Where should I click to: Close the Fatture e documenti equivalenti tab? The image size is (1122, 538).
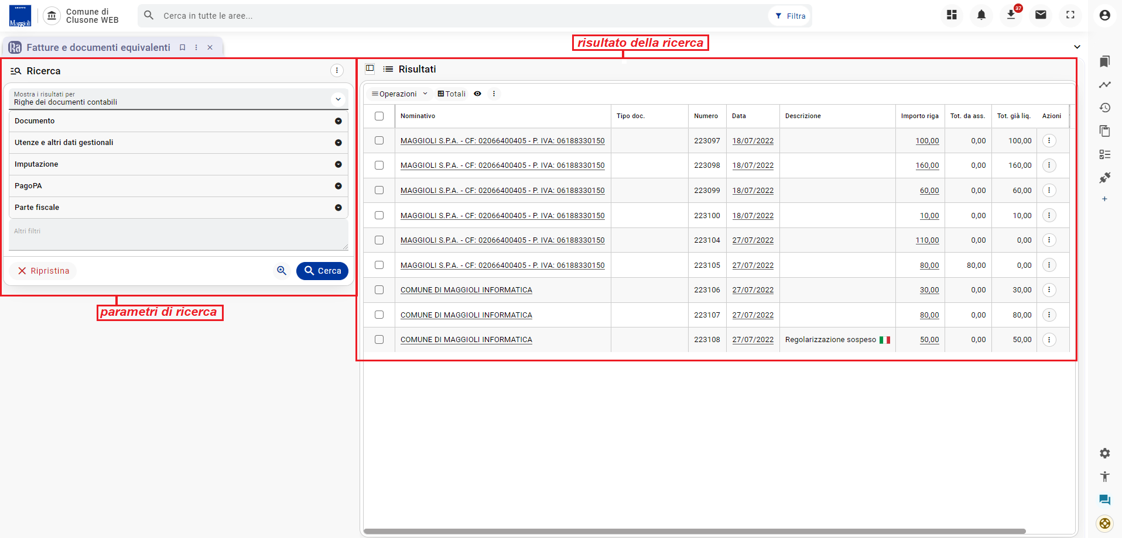(210, 47)
